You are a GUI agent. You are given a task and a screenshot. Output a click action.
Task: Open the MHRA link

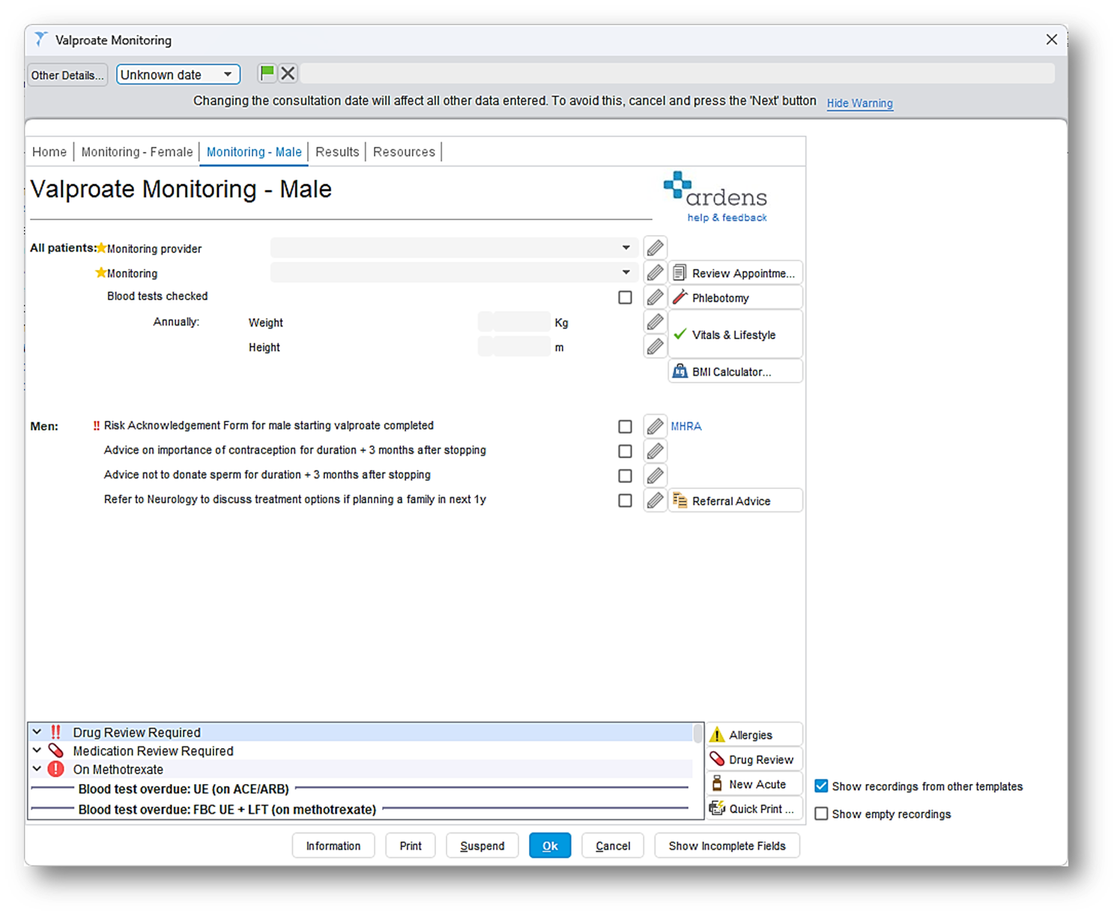(686, 426)
